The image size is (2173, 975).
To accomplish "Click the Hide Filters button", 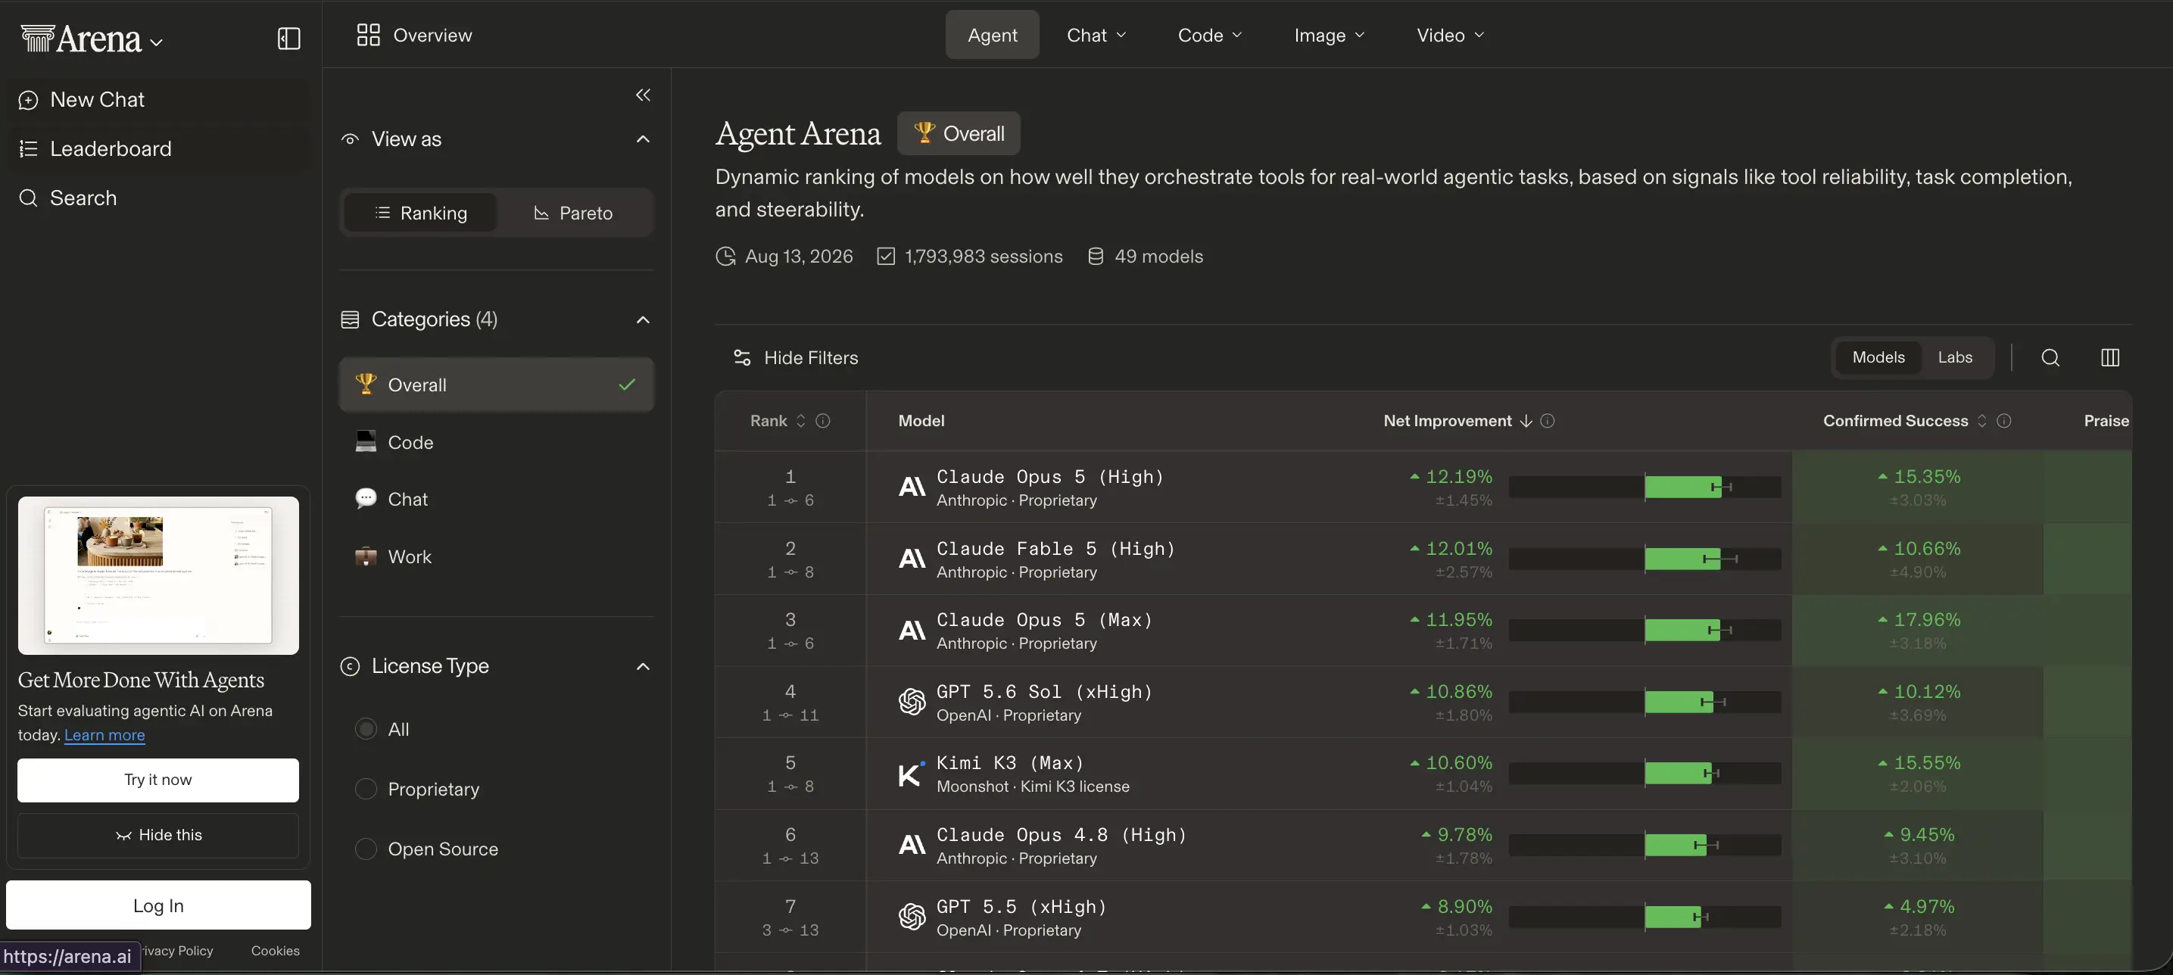I will (x=795, y=357).
